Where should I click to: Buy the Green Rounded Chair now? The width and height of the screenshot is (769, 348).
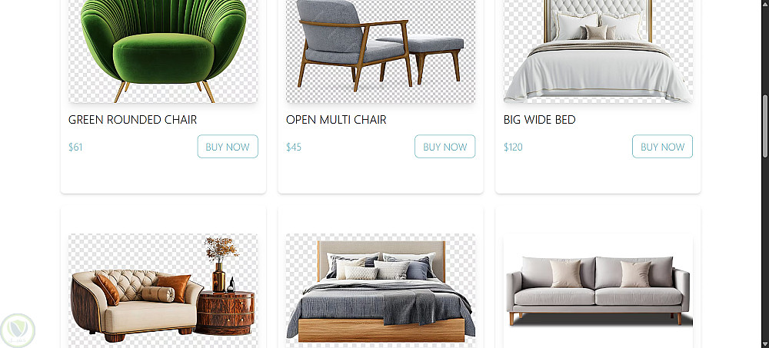pos(228,147)
